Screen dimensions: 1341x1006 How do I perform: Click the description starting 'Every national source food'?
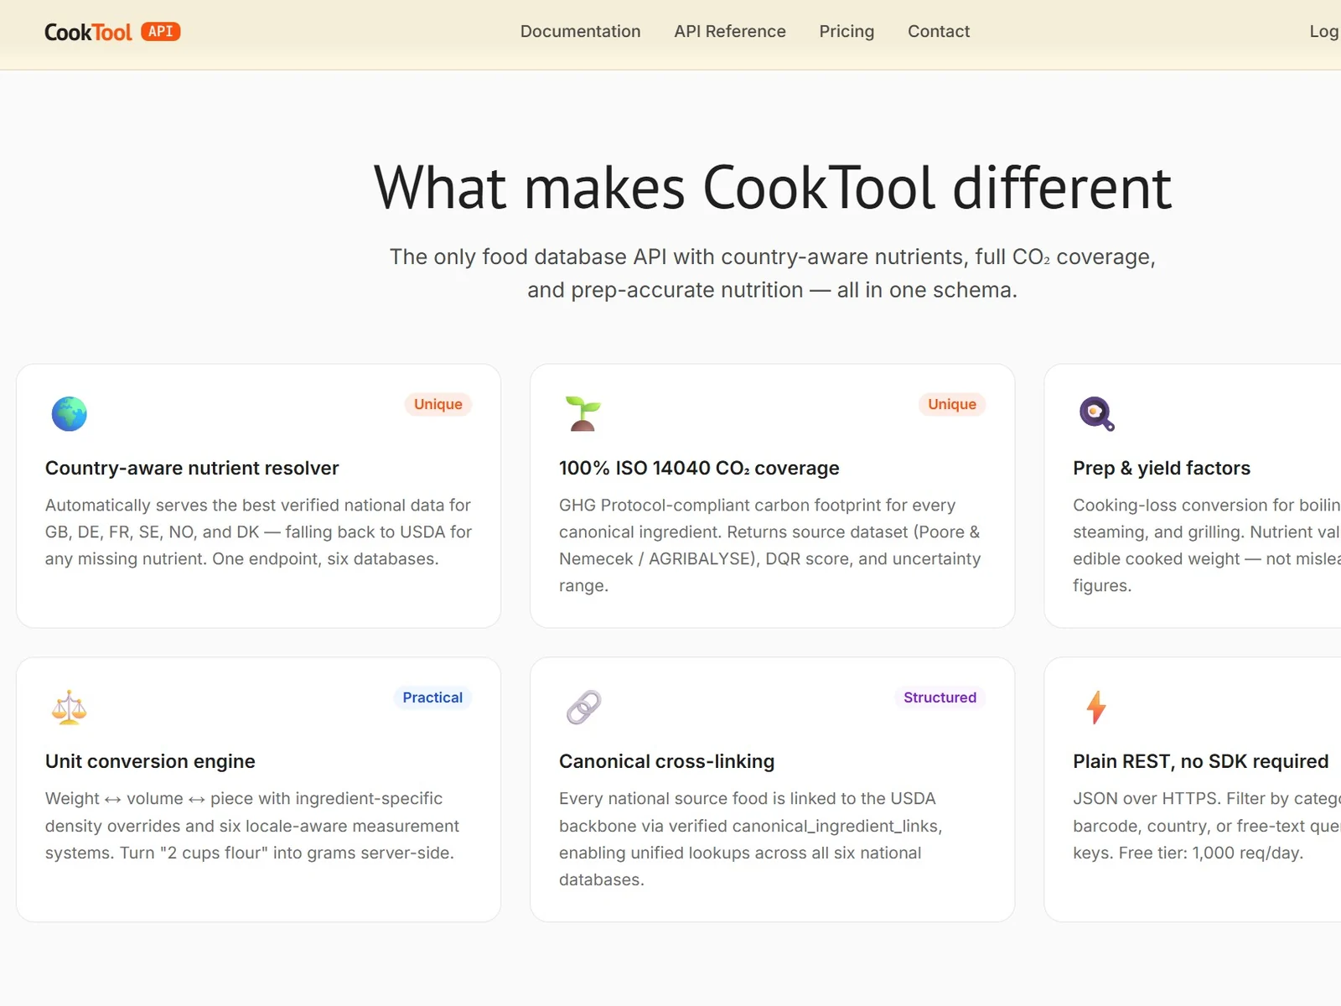(750, 839)
